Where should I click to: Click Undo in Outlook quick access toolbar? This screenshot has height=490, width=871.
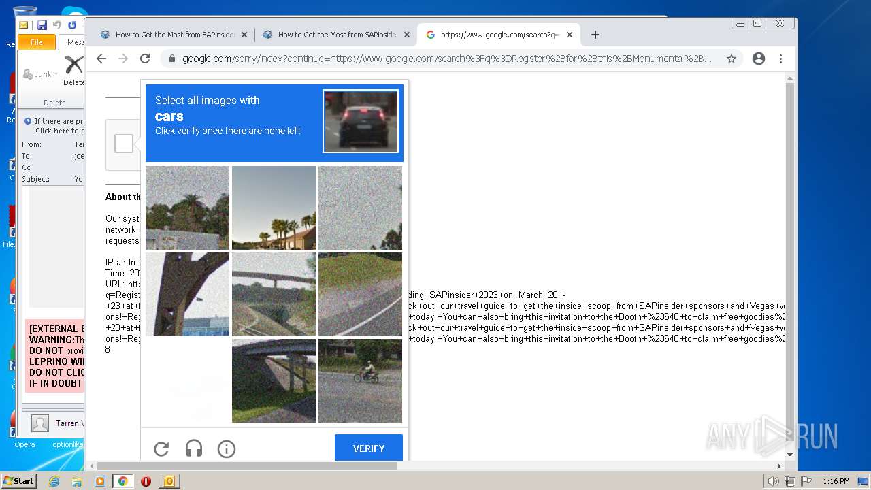pyautogui.click(x=57, y=25)
